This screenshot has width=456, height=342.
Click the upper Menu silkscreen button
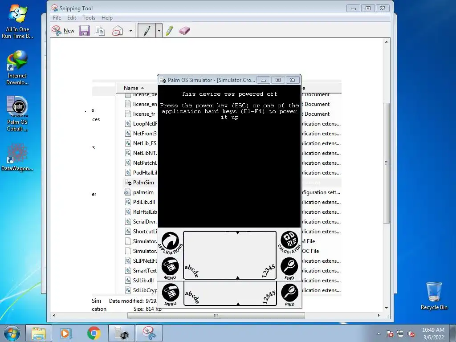170,268
